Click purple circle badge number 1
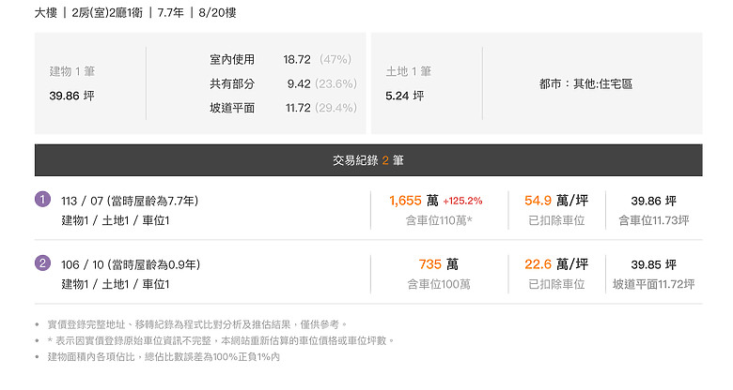 pyautogui.click(x=42, y=200)
